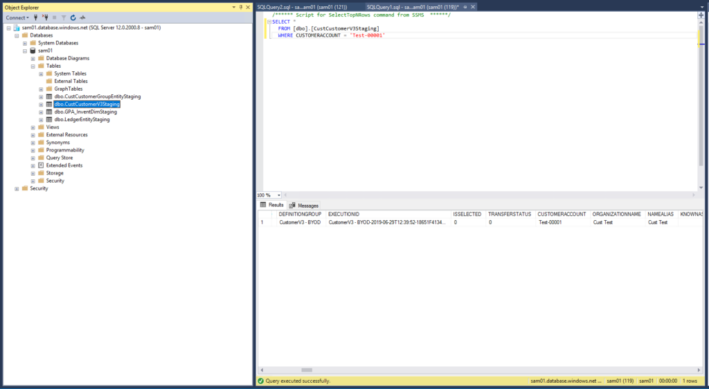Collapse the sam01 database node
The width and height of the screenshot is (709, 389).
pyautogui.click(x=25, y=51)
